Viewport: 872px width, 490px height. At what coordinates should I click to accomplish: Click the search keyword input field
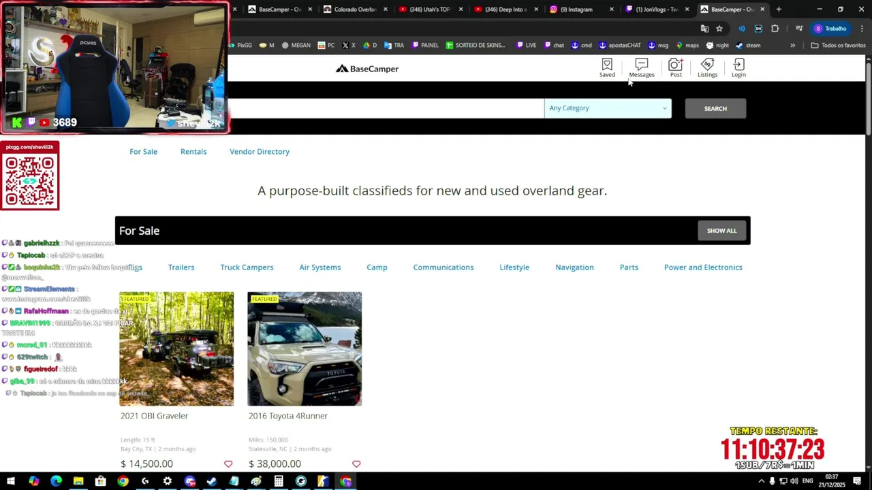click(386, 108)
